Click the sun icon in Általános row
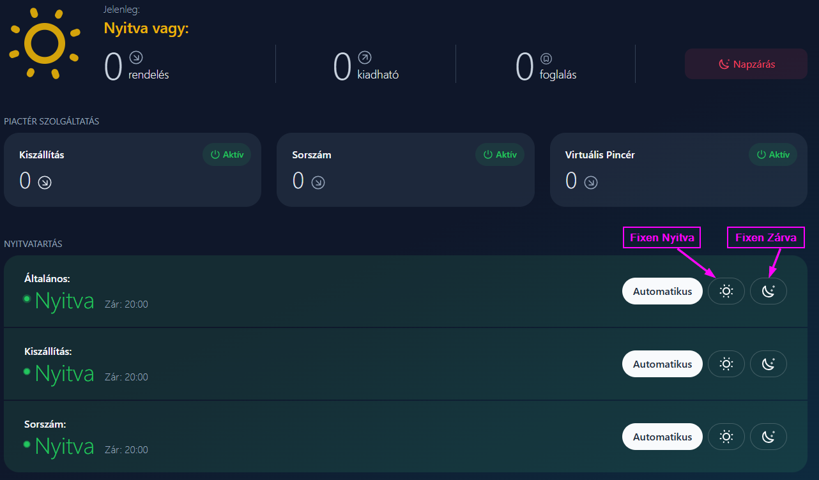 click(726, 291)
